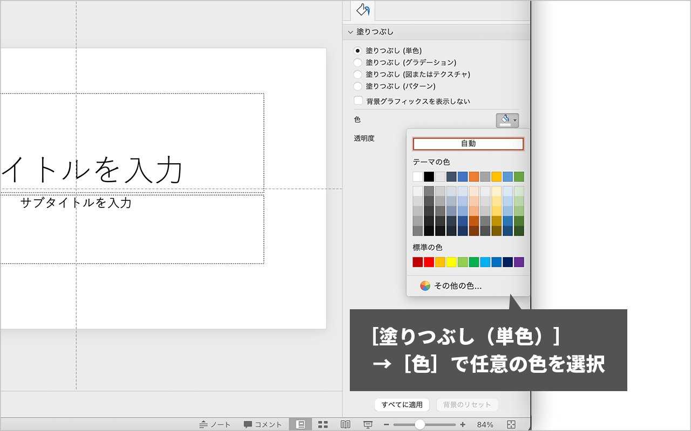
Task: Open reading view book icon
Action: pos(345,425)
